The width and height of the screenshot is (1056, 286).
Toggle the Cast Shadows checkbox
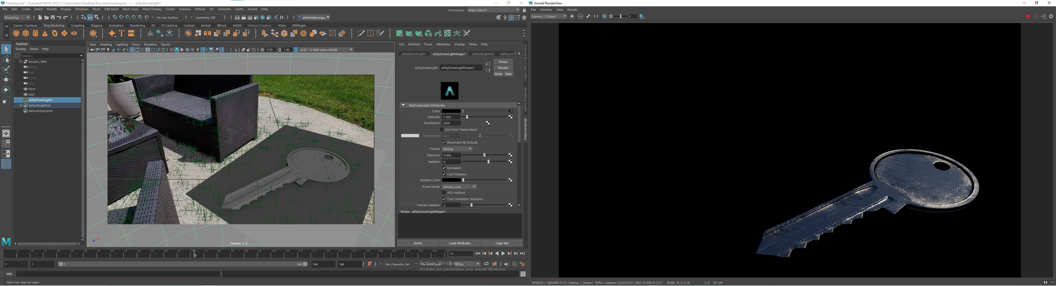coord(444,174)
